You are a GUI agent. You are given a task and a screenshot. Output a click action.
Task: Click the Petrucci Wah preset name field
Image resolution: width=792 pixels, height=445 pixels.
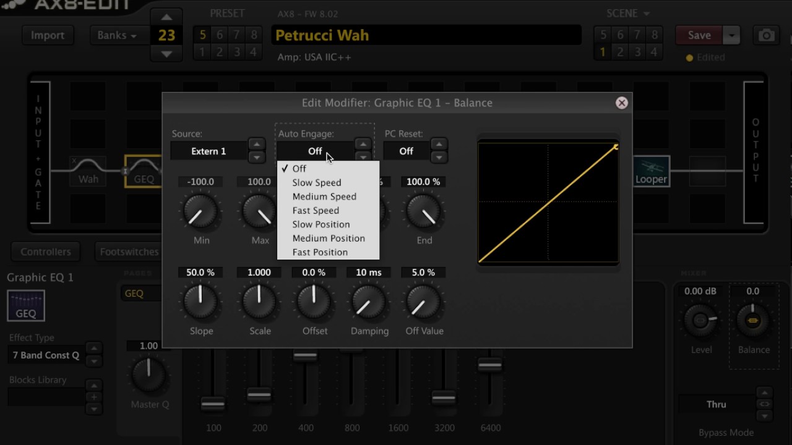pyautogui.click(x=426, y=35)
